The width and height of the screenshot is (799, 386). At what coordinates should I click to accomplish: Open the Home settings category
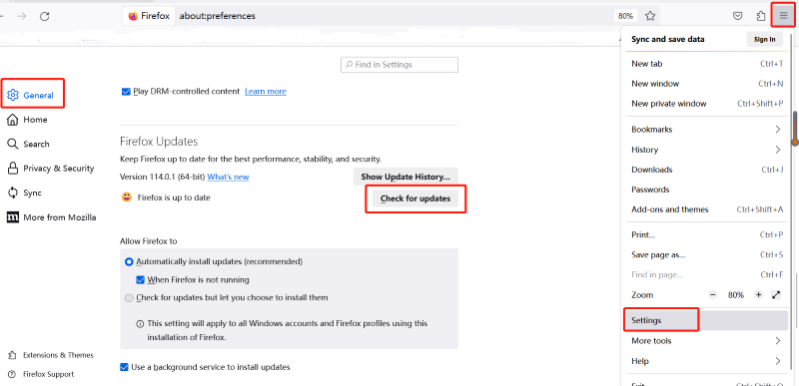click(x=28, y=120)
